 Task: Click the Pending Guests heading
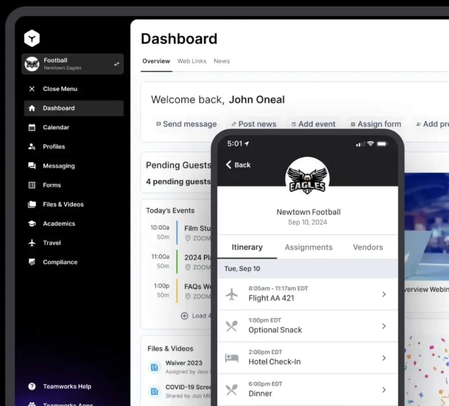178,165
